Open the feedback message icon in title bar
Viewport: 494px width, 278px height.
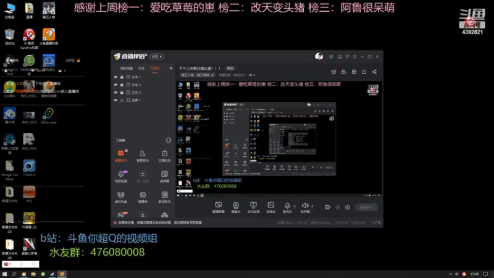pos(331,57)
